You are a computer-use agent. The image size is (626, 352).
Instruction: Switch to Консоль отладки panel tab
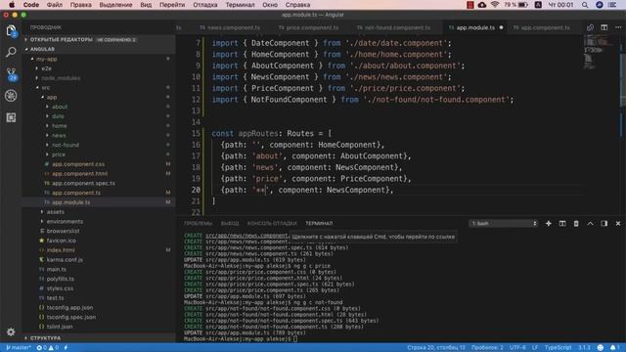tap(272, 224)
